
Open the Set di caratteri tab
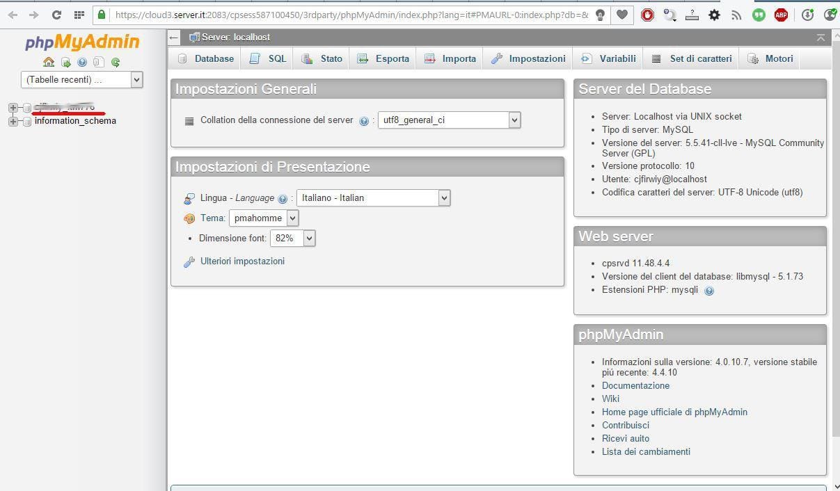click(x=692, y=59)
